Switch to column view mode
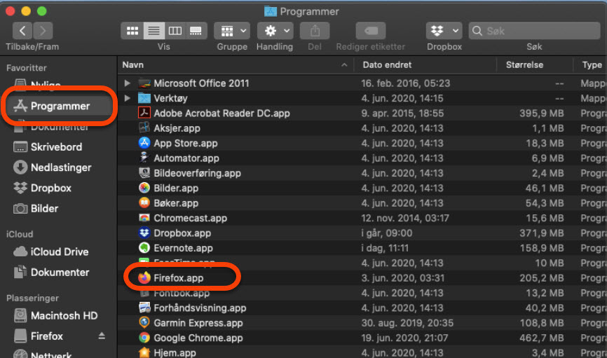The width and height of the screenshot is (607, 358). [175, 31]
